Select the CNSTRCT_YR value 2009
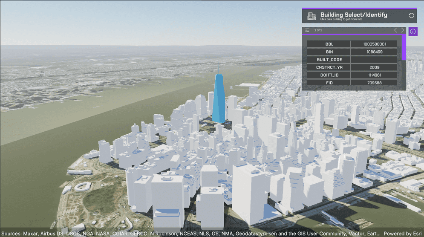This screenshot has width=424, height=237. (x=374, y=67)
